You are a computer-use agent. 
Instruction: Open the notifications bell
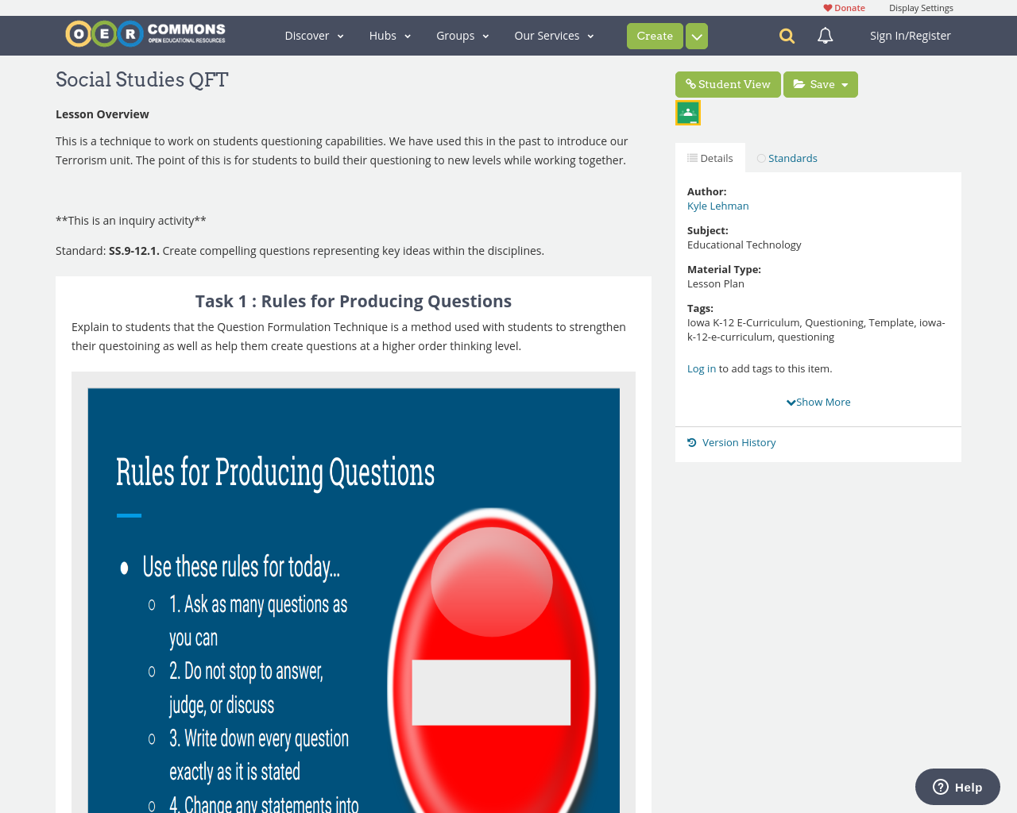(822, 34)
